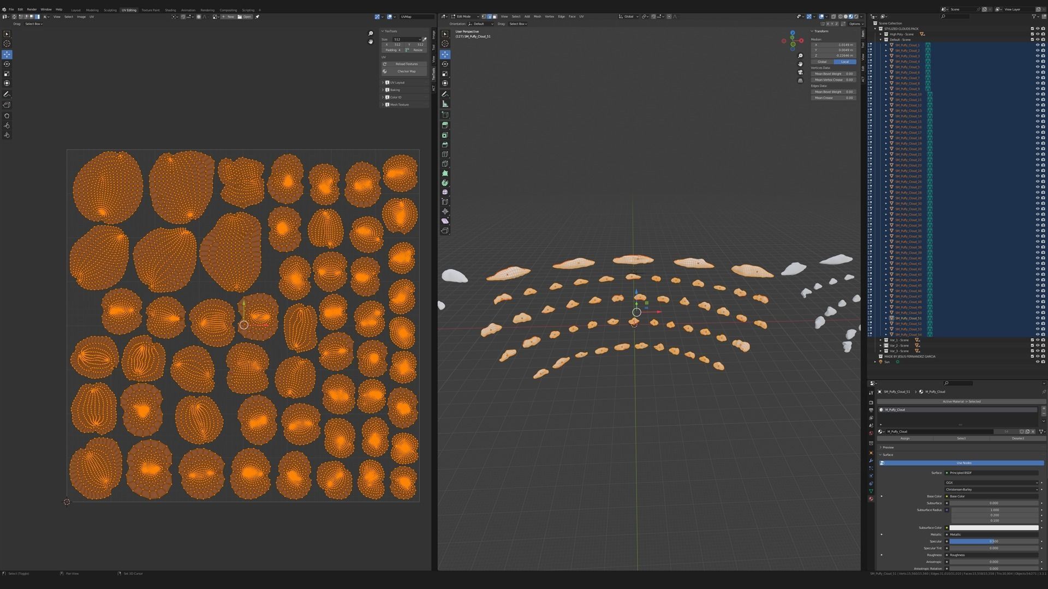Viewport: 1048px width, 589px height.
Task: Click the Reload Textures button
Action: (406, 64)
